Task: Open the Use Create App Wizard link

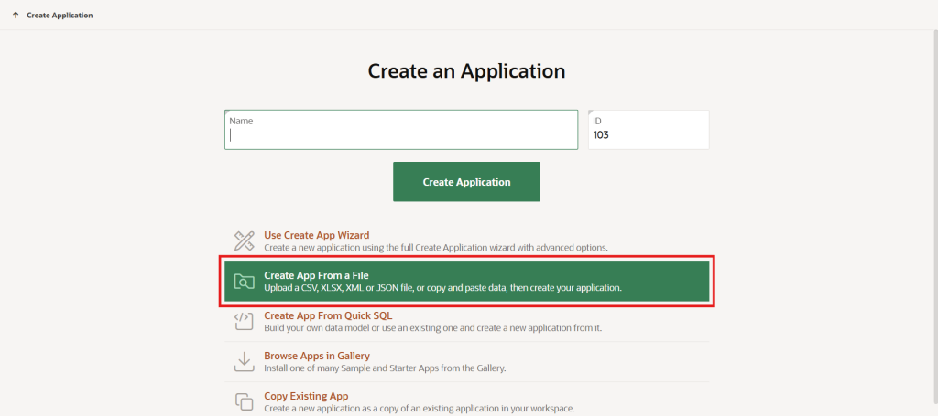Action: tap(316, 235)
